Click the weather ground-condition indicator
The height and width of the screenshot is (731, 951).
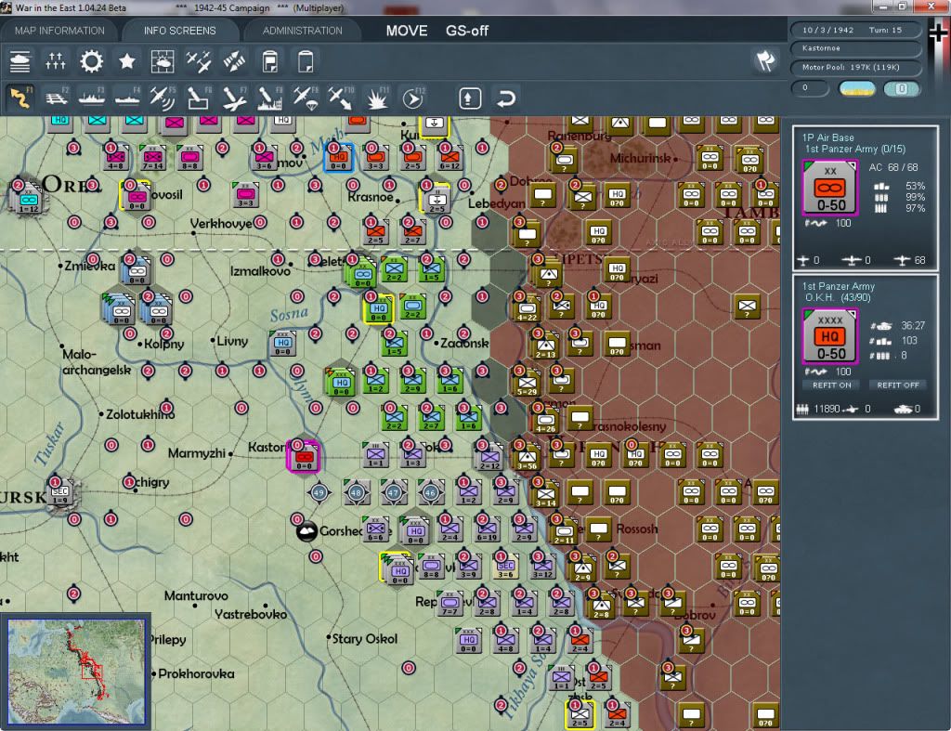(x=856, y=88)
